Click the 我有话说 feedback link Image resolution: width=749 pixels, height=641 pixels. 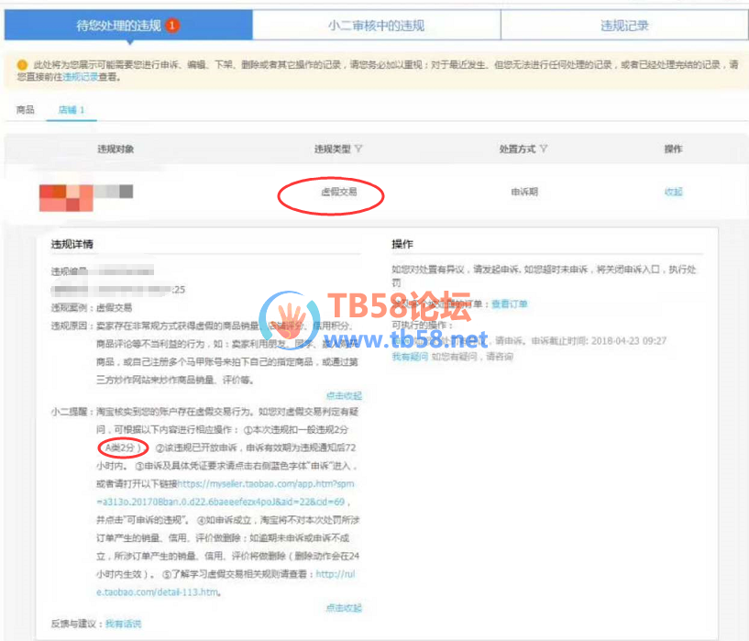[123, 624]
